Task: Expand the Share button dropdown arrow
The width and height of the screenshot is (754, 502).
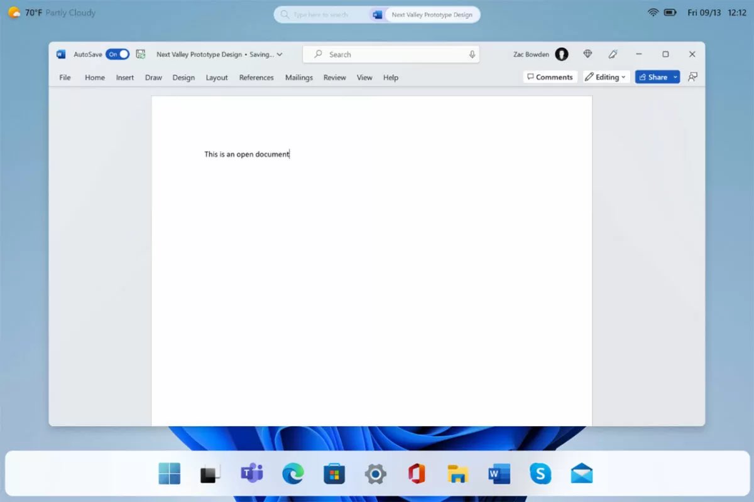Action: tap(675, 77)
